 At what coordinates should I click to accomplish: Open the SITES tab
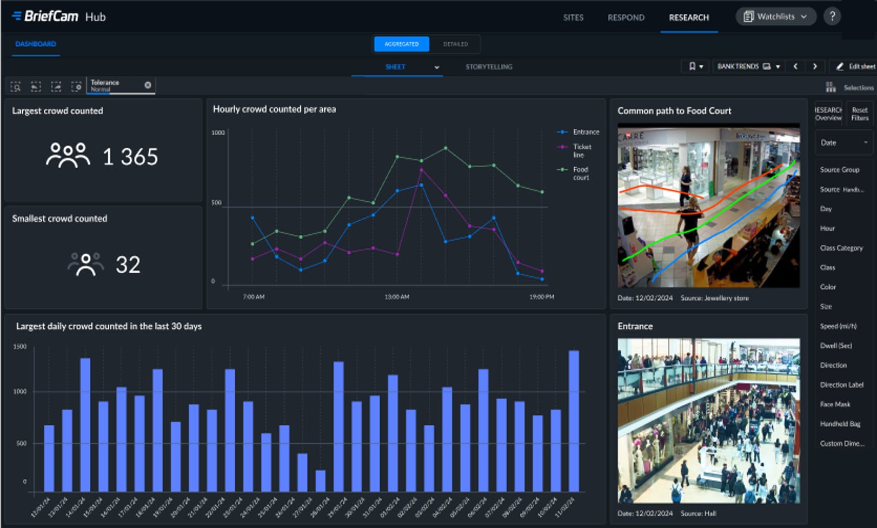pos(573,18)
